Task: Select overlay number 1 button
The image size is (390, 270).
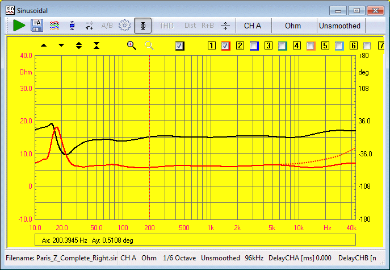Action: point(211,45)
